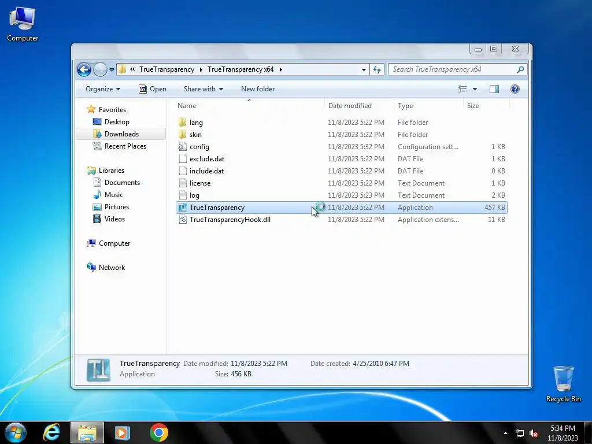This screenshot has width=592, height=444.
Task: Select the config settings file icon
Action: 182,146
